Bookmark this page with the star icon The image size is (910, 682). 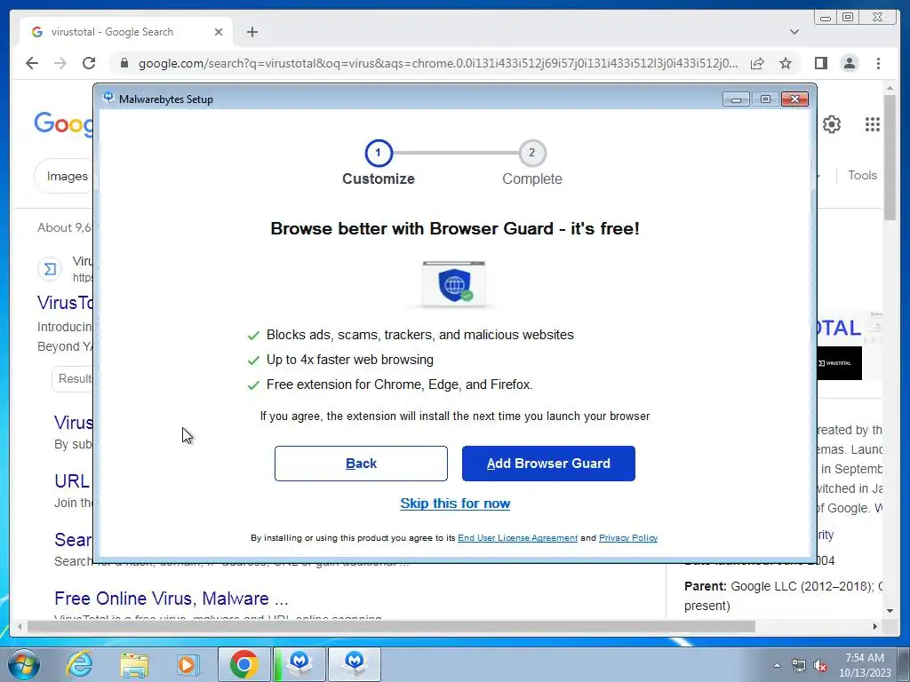786,63
